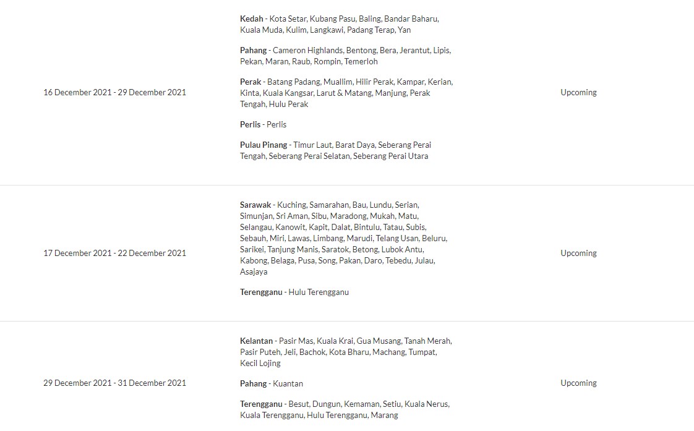Screen dimensions: 694x431
Task: Click Terengganu heading above Besut list
Action: pyautogui.click(x=261, y=404)
